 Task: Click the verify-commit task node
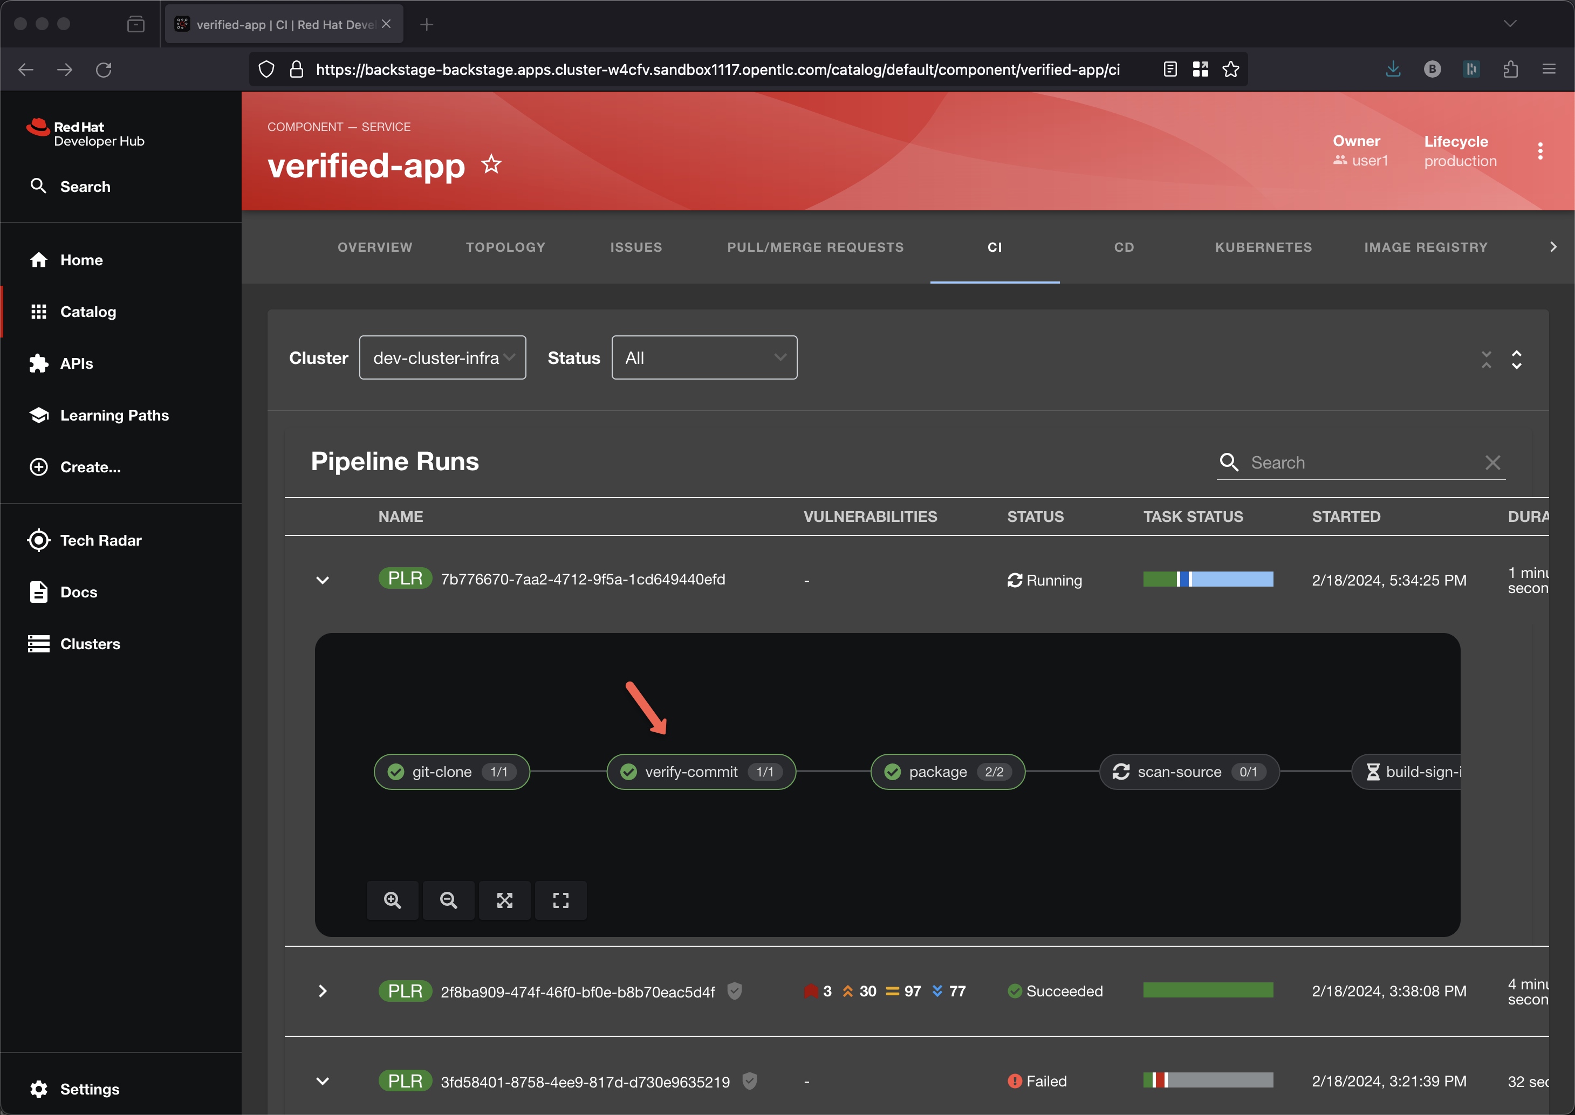tap(701, 772)
